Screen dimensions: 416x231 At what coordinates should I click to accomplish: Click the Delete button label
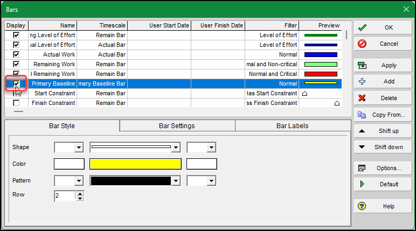(389, 98)
